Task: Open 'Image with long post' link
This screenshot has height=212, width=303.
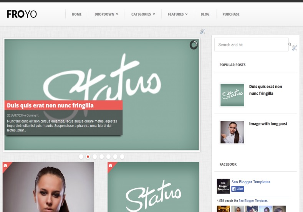Action: tap(268, 124)
